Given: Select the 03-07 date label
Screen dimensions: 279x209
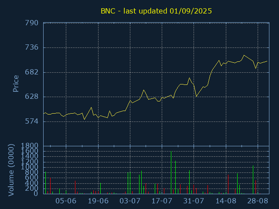Looking at the screenshot, I should coord(130,201).
